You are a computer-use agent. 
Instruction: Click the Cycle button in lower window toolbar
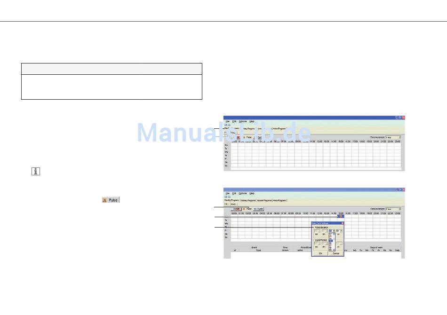tap(258, 209)
